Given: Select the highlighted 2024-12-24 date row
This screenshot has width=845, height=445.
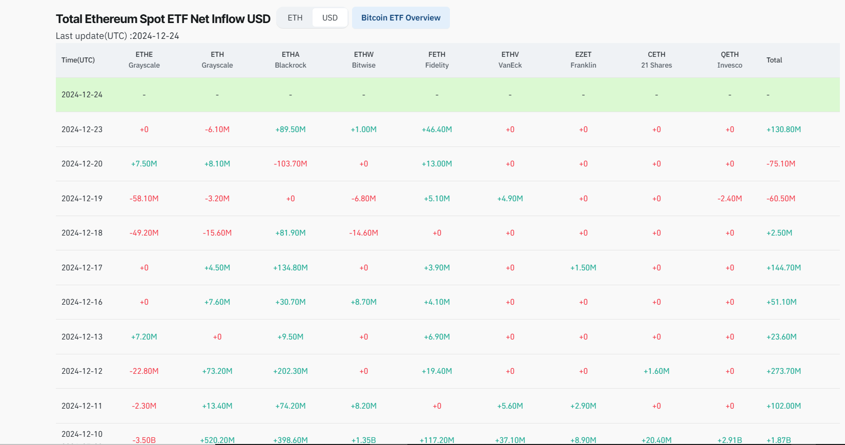Looking at the screenshot, I should (82, 95).
